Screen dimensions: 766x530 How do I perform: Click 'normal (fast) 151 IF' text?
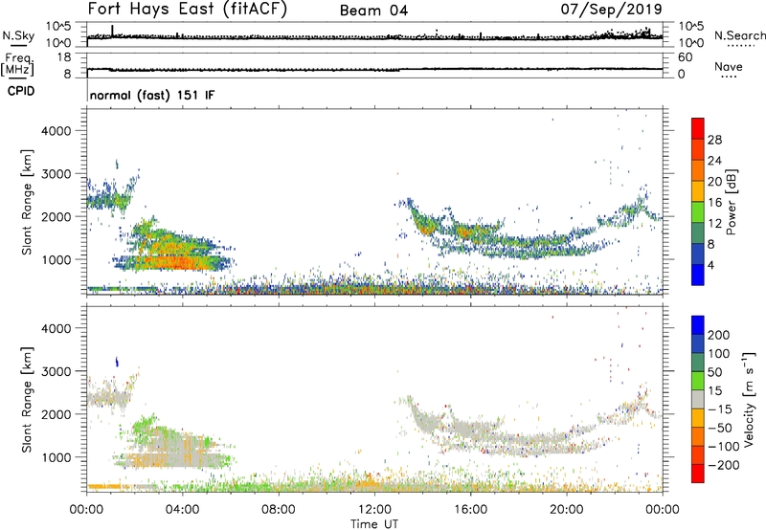[x=152, y=95]
